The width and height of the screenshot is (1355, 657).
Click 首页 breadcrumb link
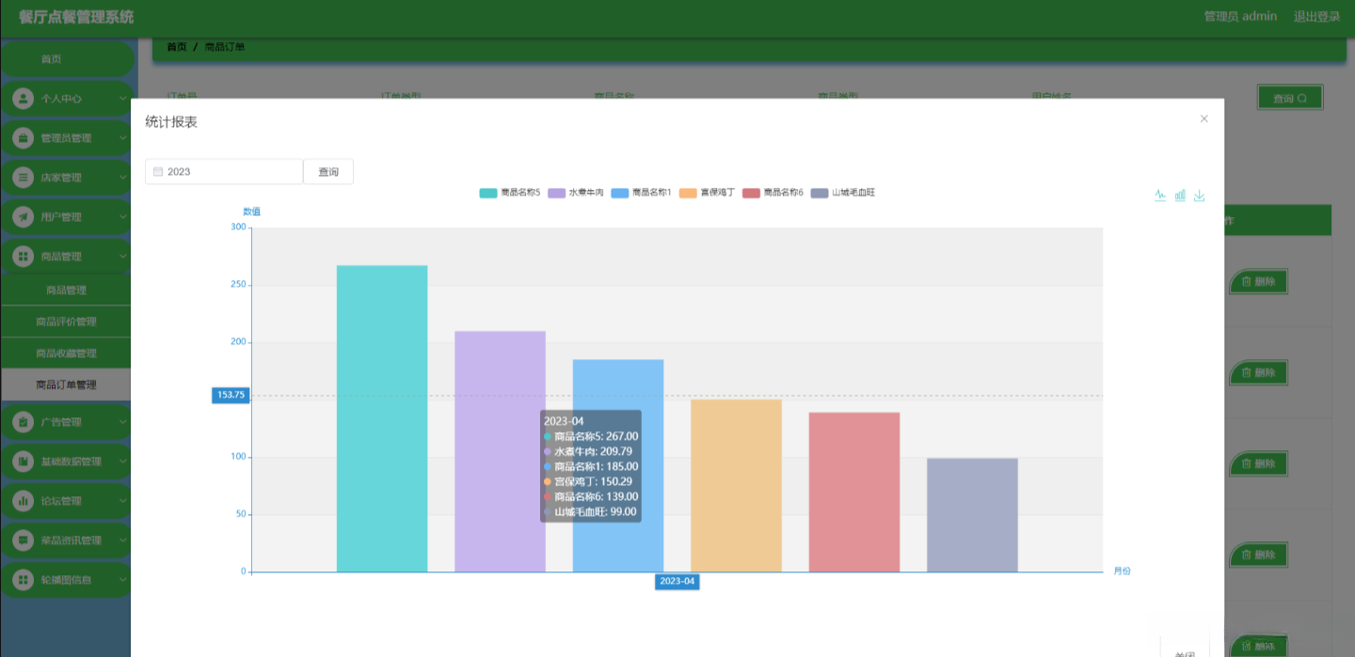(176, 47)
